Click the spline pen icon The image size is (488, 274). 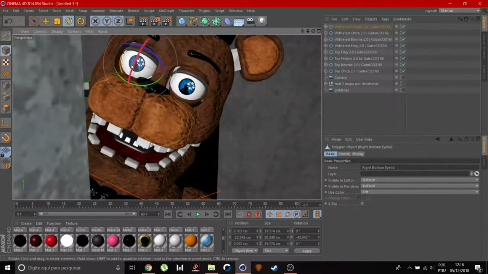(x=193, y=21)
